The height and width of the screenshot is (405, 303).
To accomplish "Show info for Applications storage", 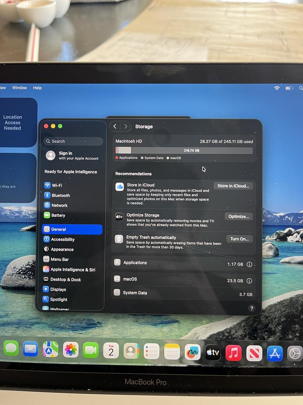I will point(249,264).
